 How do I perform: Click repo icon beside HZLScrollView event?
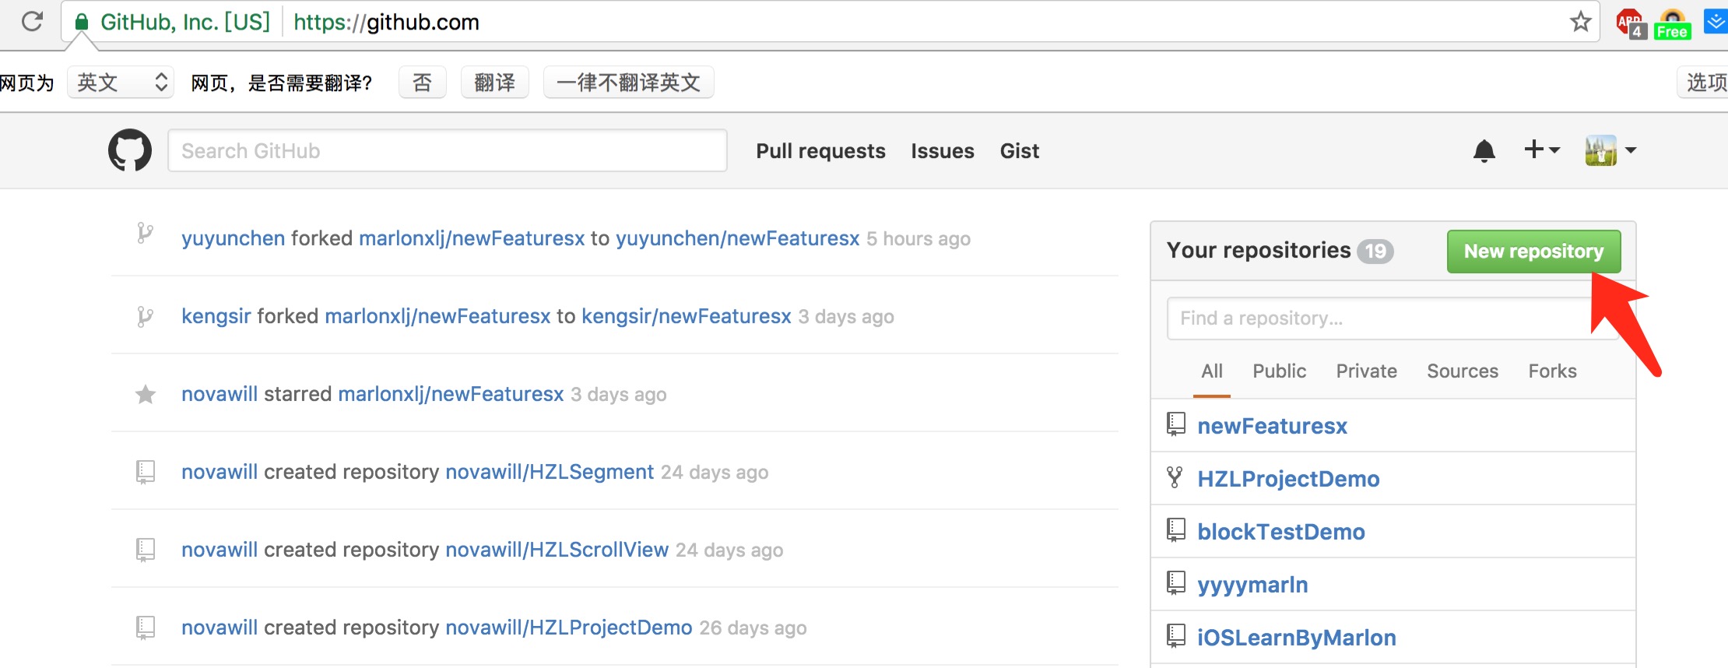tap(146, 550)
